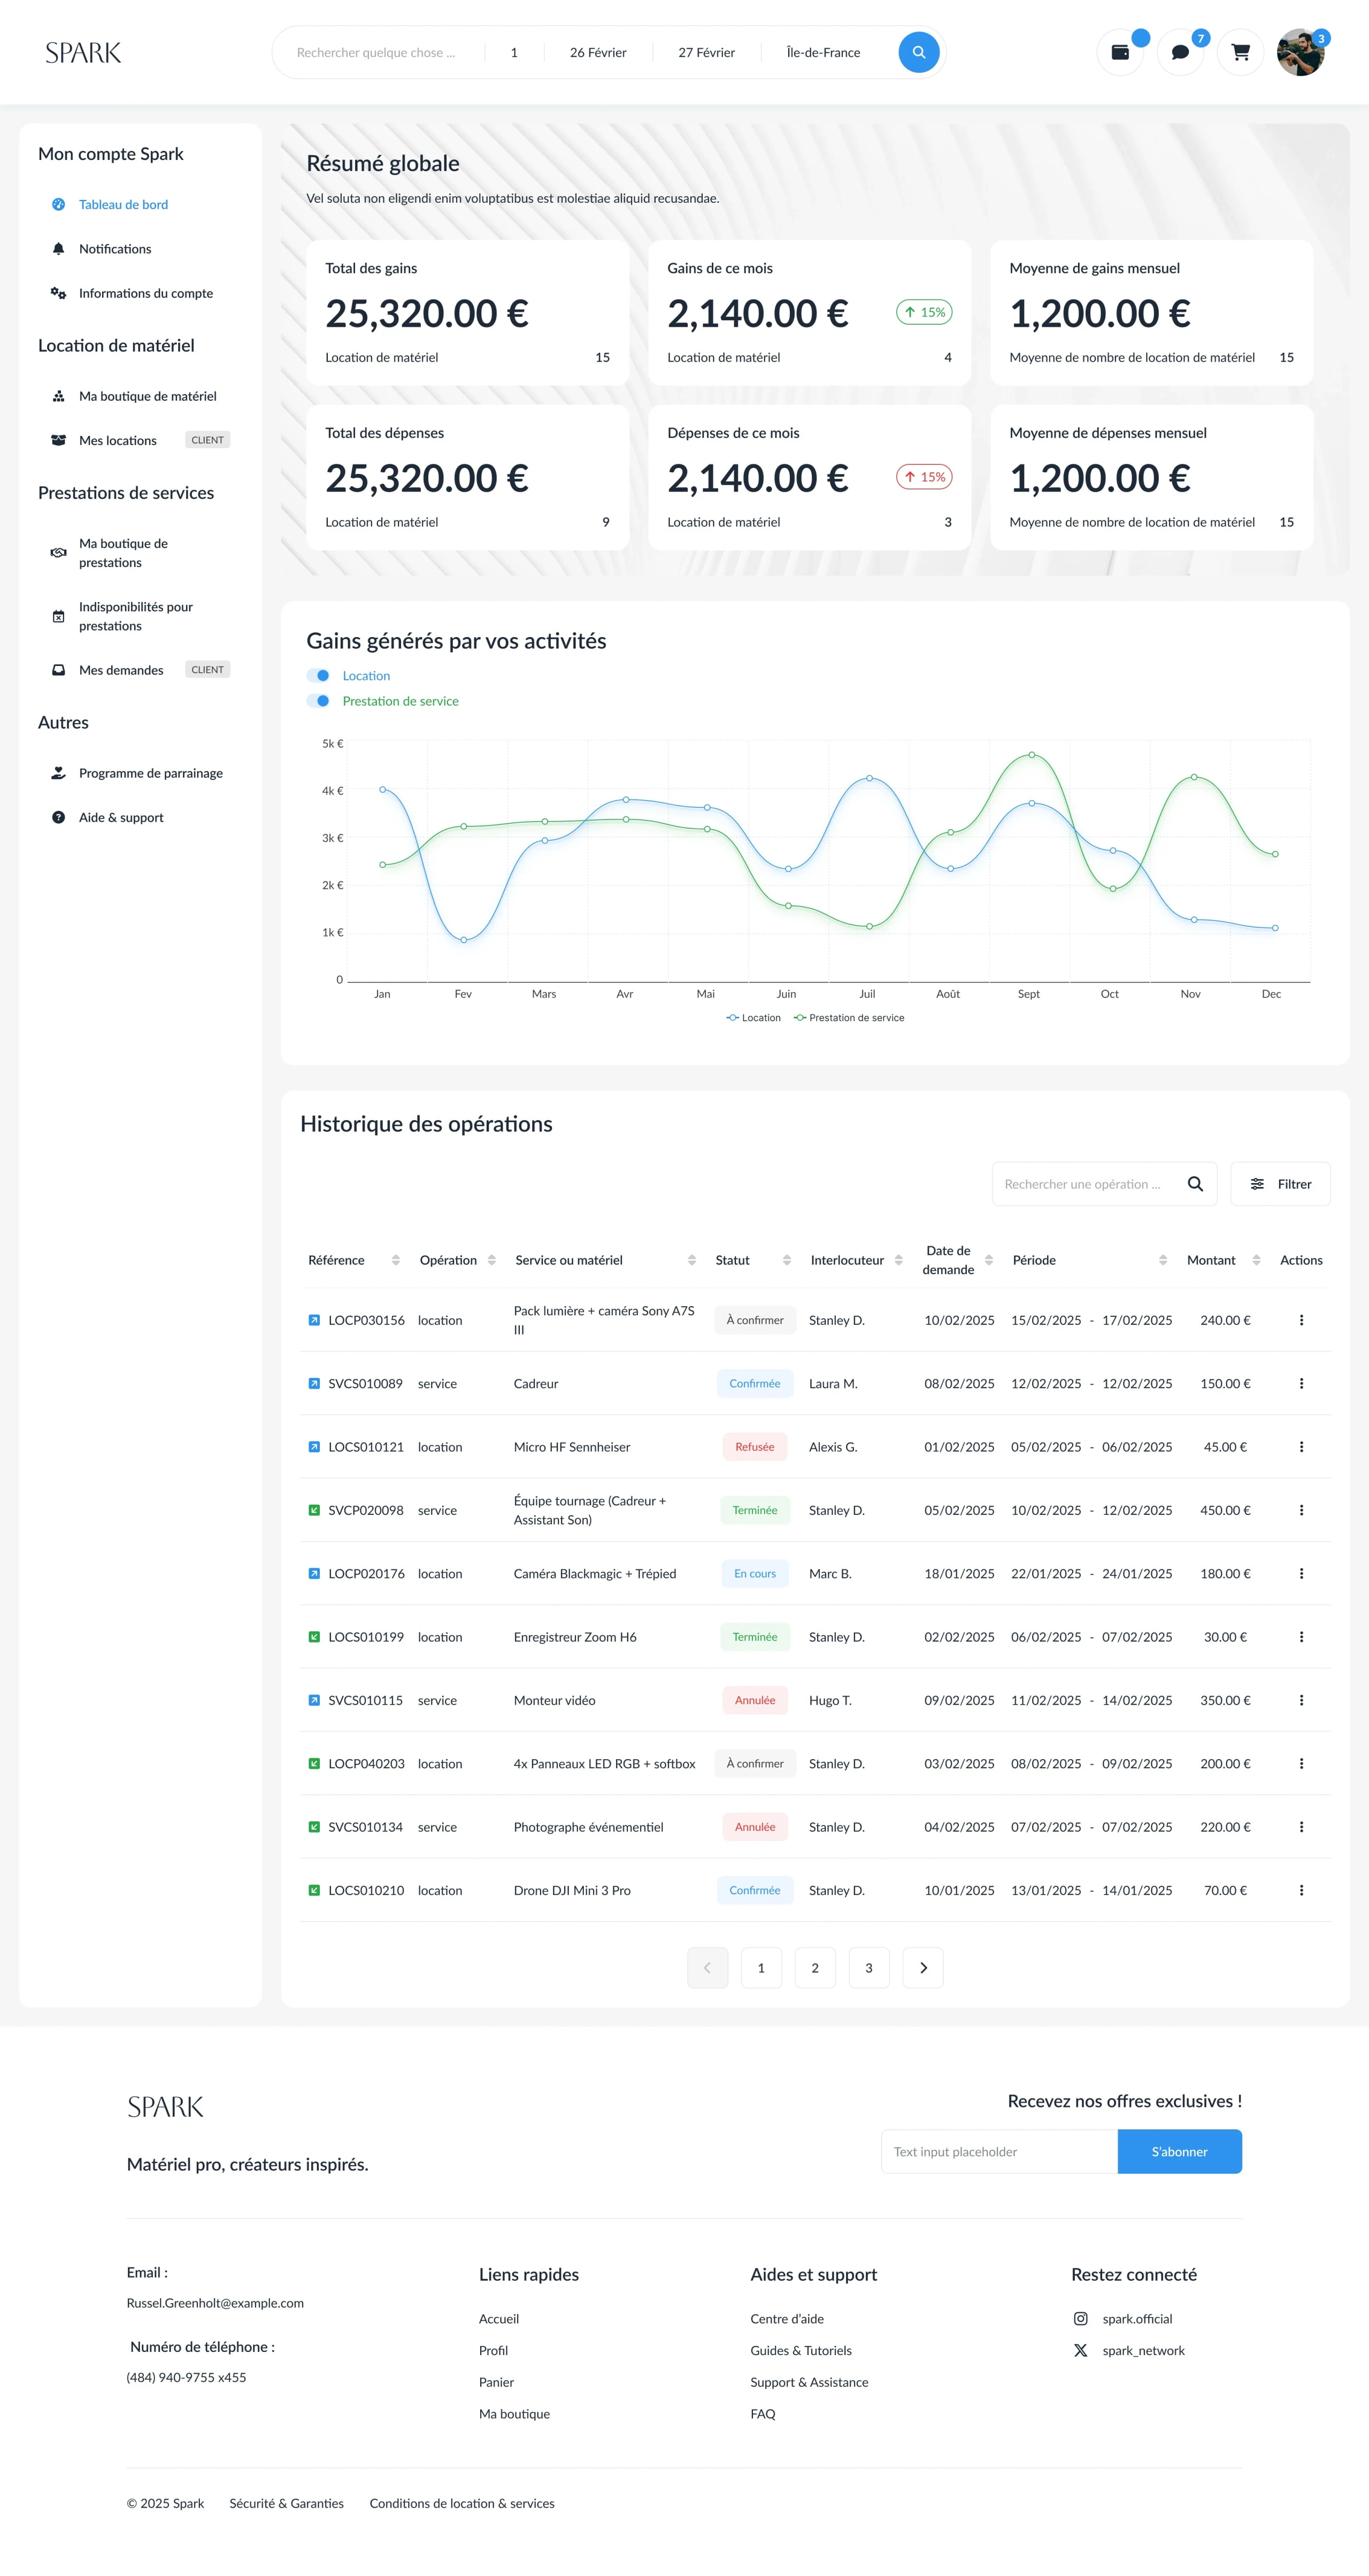Focus the newsletter text input field
The image size is (1369, 2576).
coord(999,2152)
